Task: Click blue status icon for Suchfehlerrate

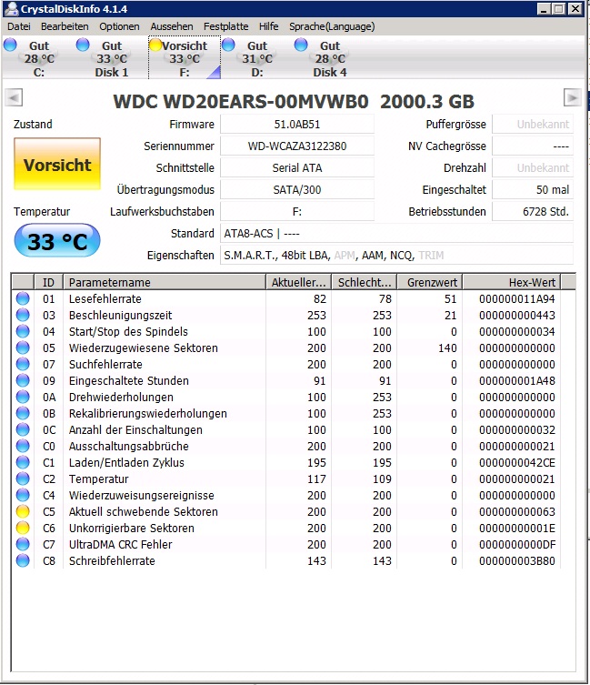Action: 23,365
